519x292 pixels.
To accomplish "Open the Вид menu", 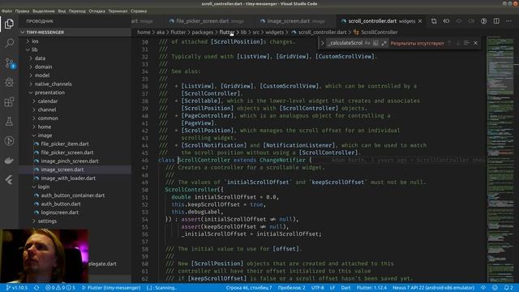I will tap(62, 11).
